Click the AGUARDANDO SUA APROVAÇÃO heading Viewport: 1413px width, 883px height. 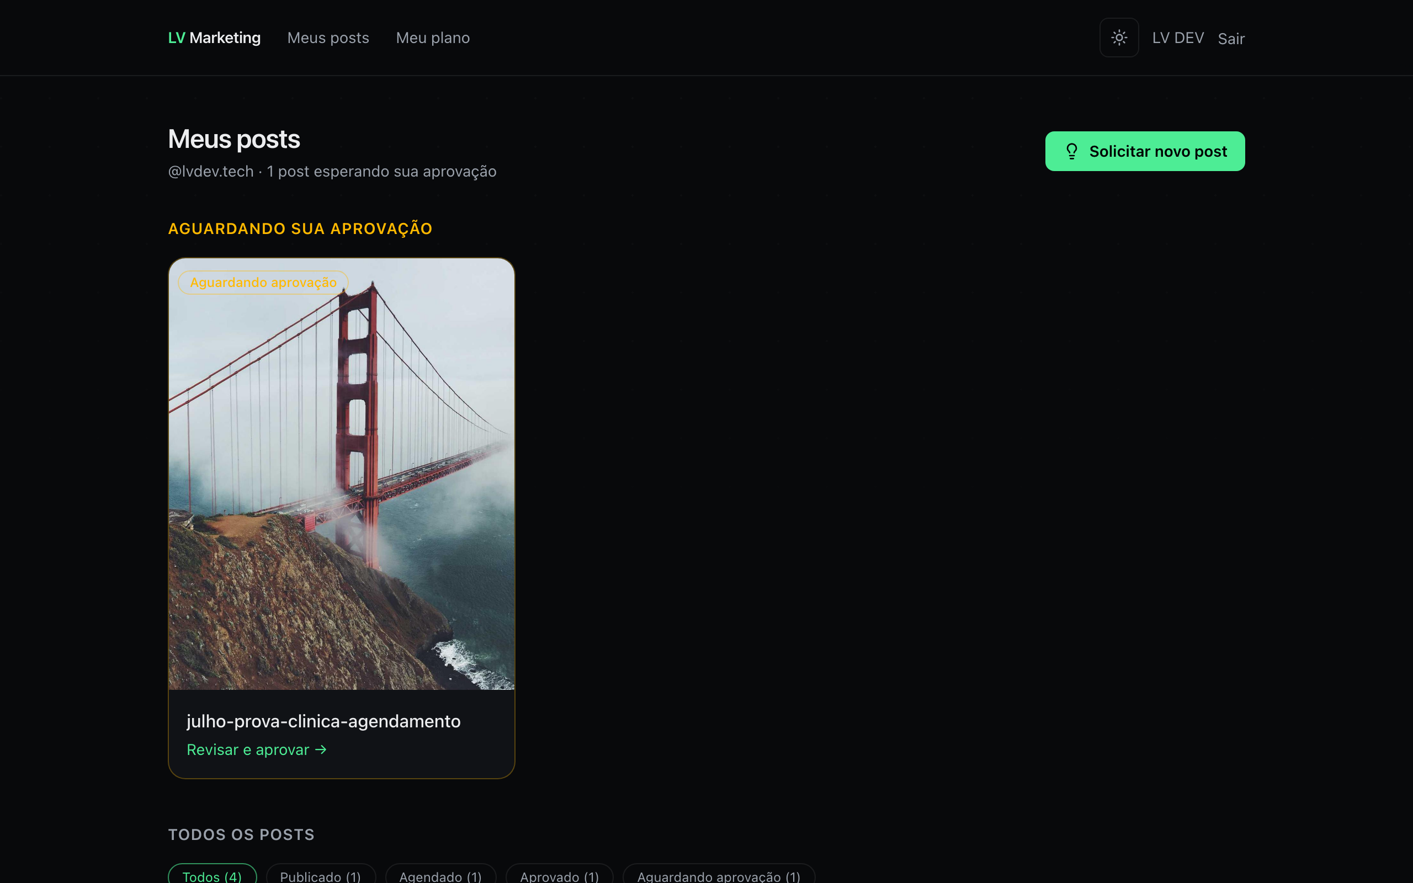(x=300, y=228)
